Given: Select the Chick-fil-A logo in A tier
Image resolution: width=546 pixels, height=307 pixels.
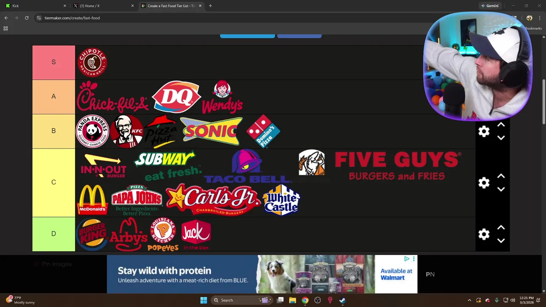Looking at the screenshot, I should pyautogui.click(x=113, y=97).
